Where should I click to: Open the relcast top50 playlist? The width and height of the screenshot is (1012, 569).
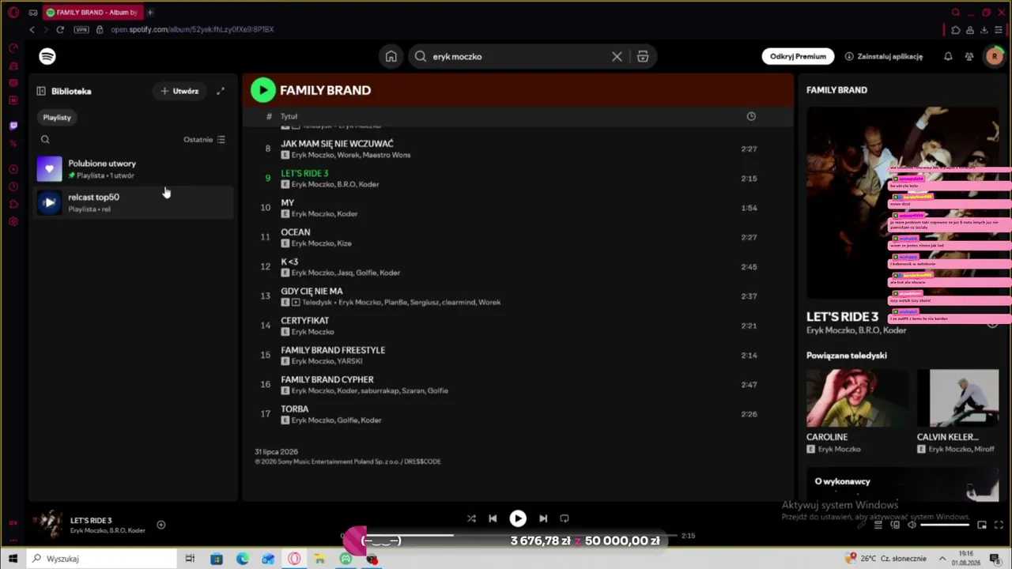[133, 202]
